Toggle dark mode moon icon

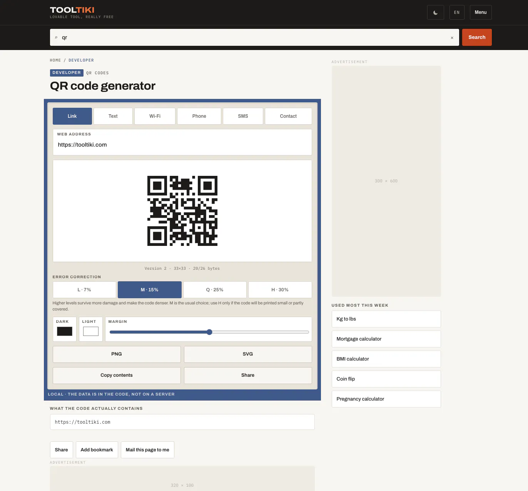point(435,12)
